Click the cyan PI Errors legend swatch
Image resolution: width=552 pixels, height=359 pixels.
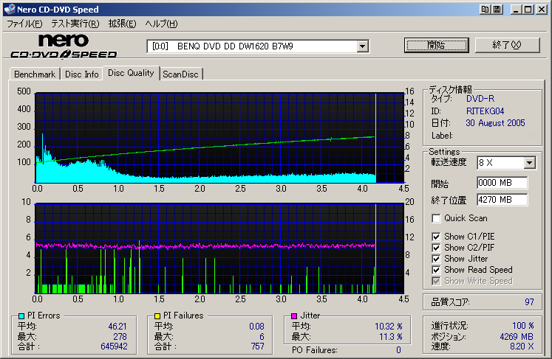[x=21, y=316]
